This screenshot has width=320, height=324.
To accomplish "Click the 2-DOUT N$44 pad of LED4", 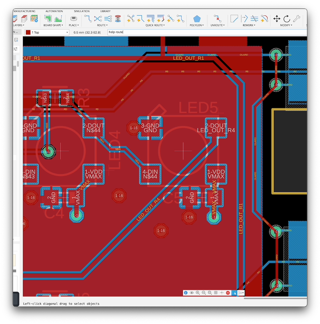I will point(93,128).
